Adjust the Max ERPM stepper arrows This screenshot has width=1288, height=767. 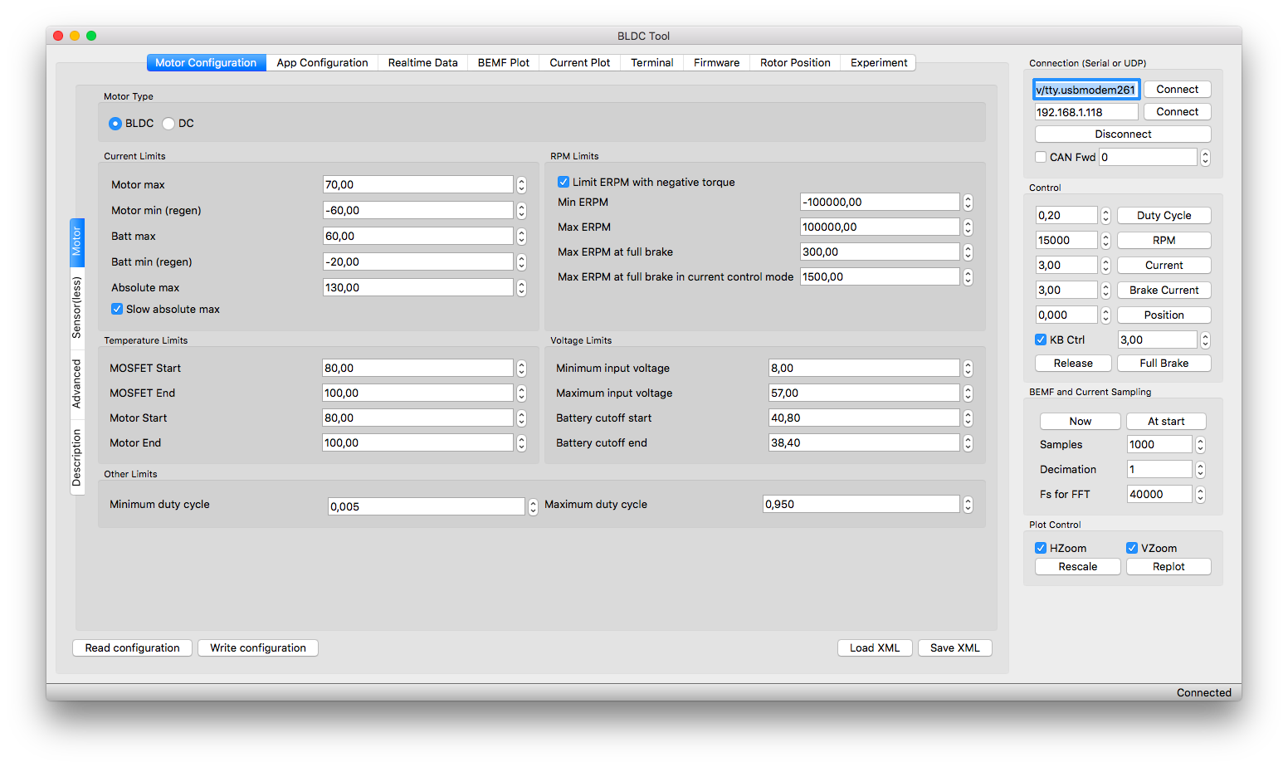[x=968, y=227]
